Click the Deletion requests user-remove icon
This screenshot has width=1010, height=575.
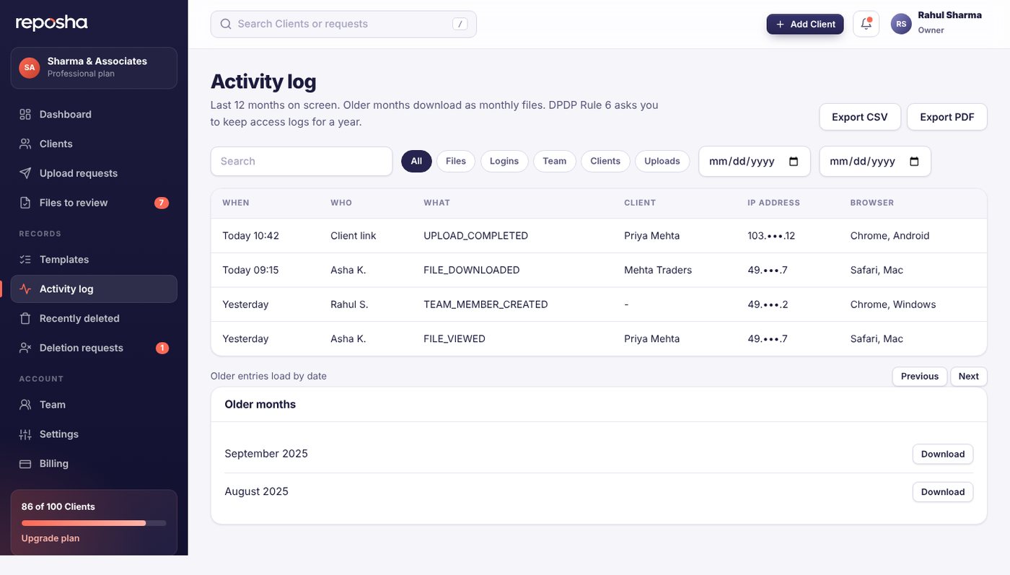point(25,348)
